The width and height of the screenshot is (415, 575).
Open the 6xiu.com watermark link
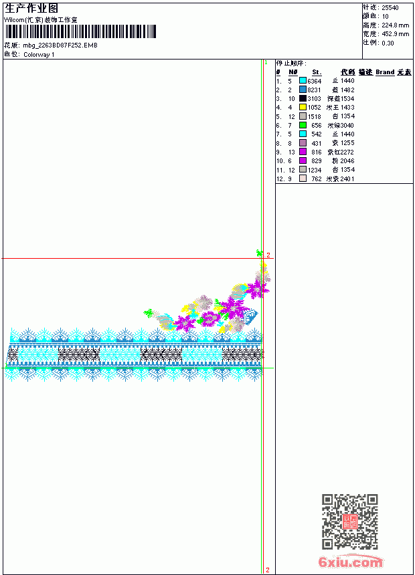click(x=350, y=562)
